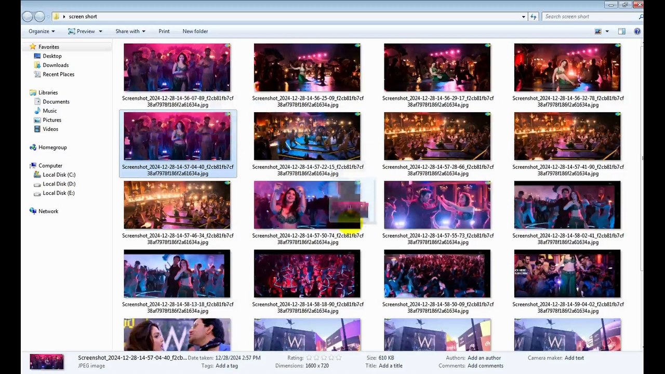
Task: Open the address bar history dropdown
Action: click(524, 17)
